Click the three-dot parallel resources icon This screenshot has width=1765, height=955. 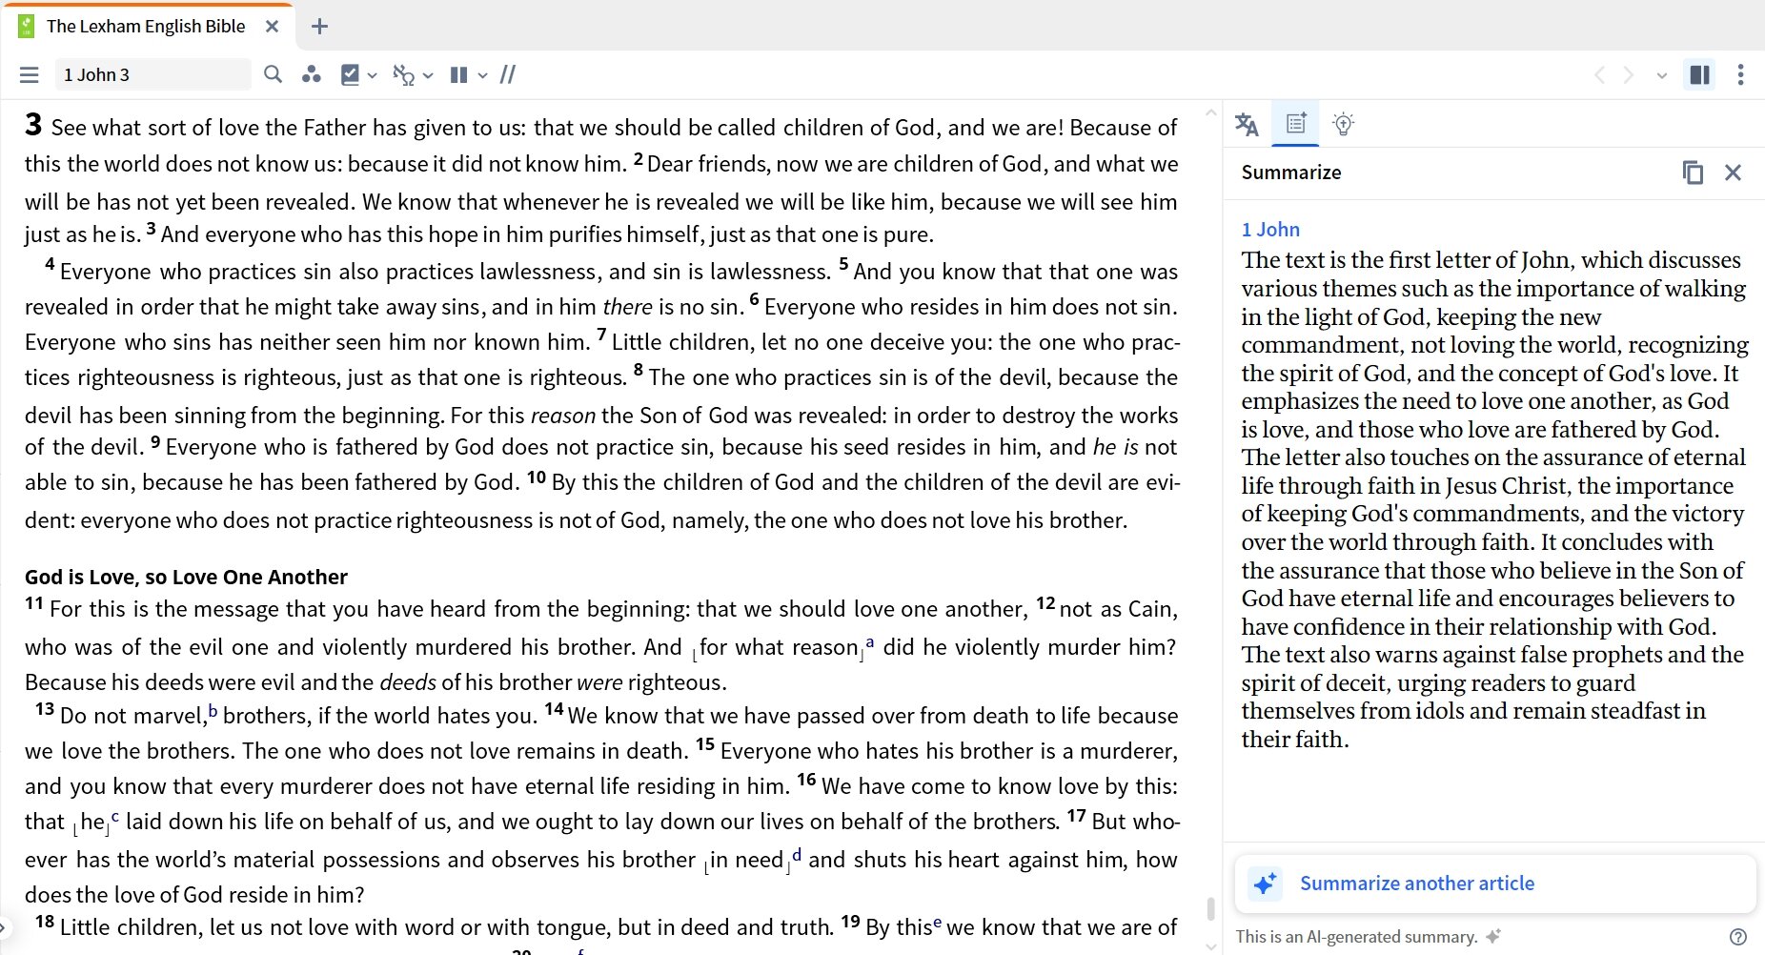[312, 74]
